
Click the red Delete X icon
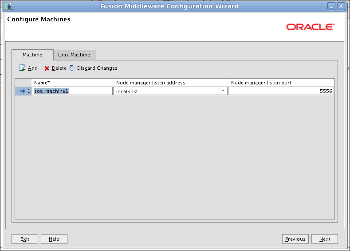click(x=47, y=68)
